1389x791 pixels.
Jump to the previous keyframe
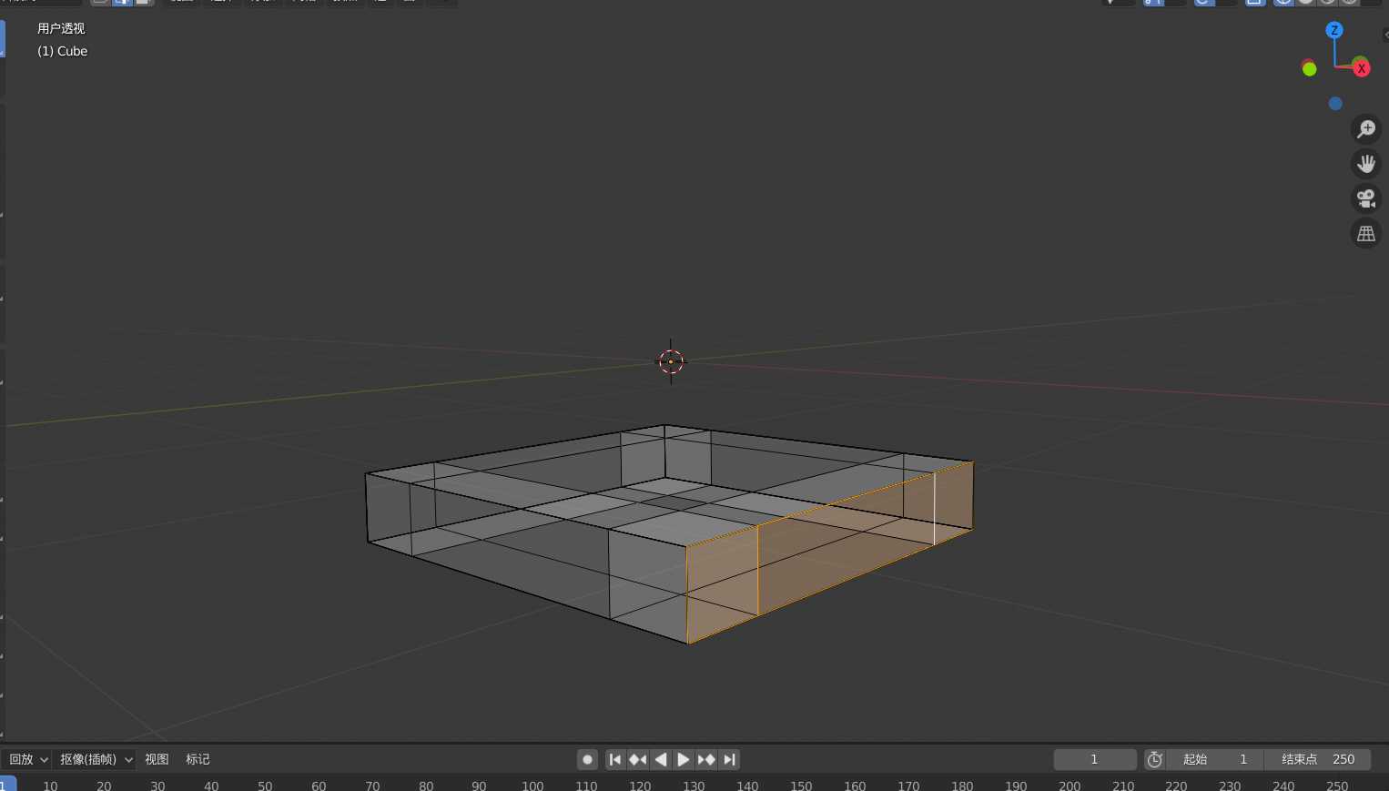click(x=638, y=759)
